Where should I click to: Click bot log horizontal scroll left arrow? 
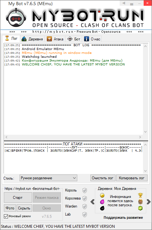(x=6, y=137)
